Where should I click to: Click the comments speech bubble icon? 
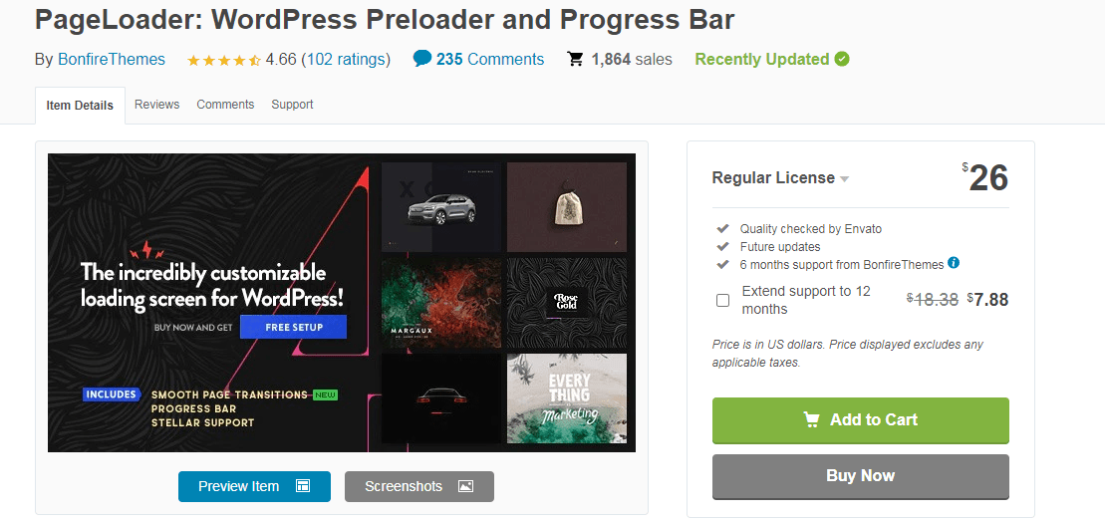422,59
